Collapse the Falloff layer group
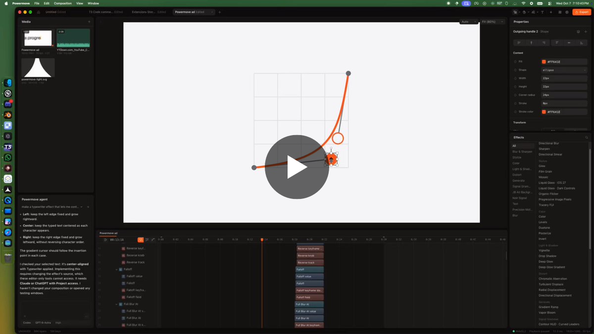594x334 pixels. (117, 269)
